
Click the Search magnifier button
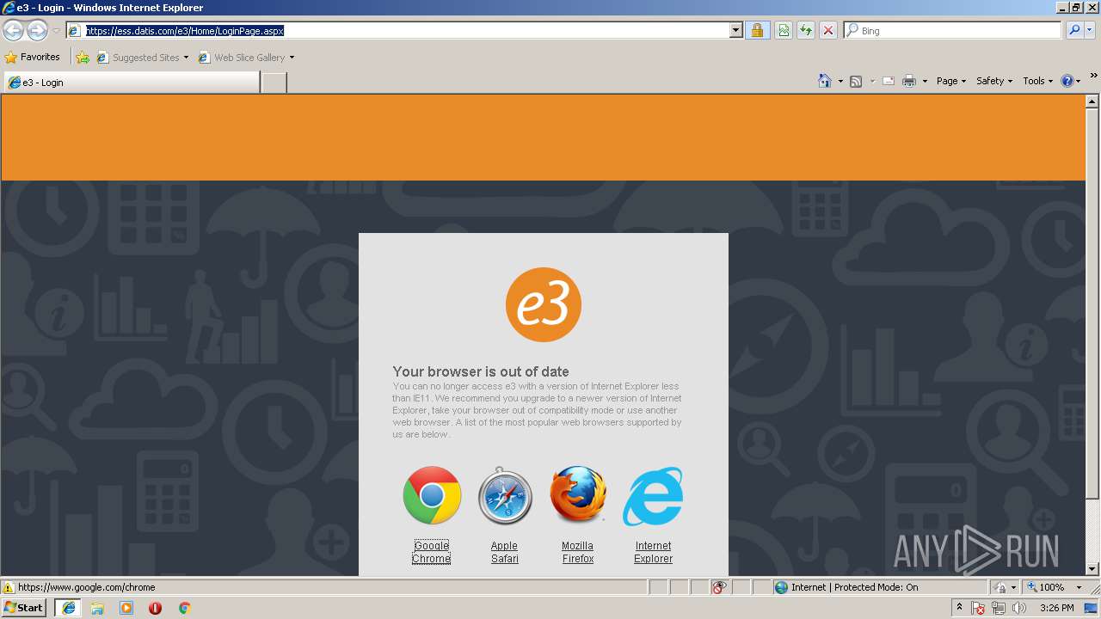pos(1073,30)
